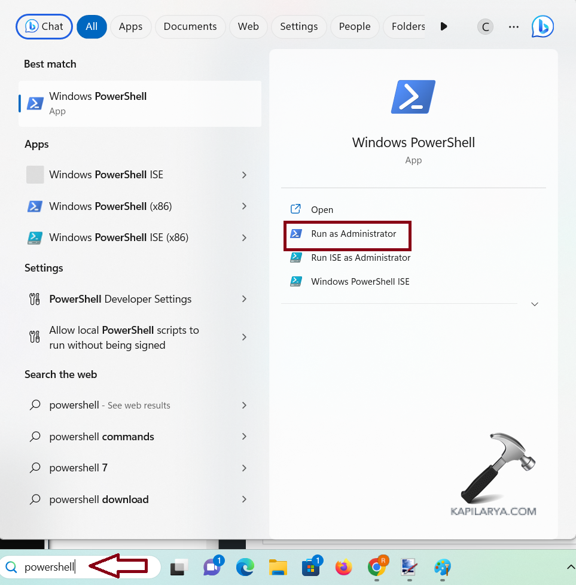
Task: Switch to the Web filter tab
Action: point(248,26)
